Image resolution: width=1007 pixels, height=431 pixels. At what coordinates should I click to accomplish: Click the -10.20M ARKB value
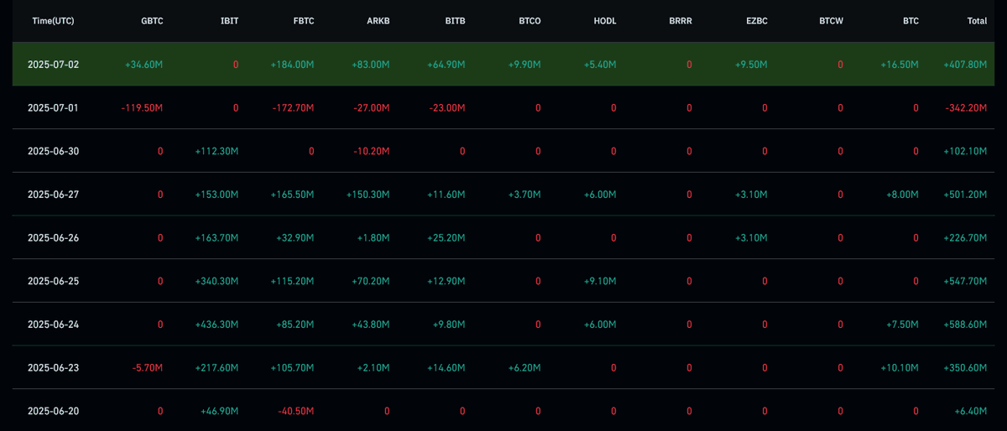(371, 151)
